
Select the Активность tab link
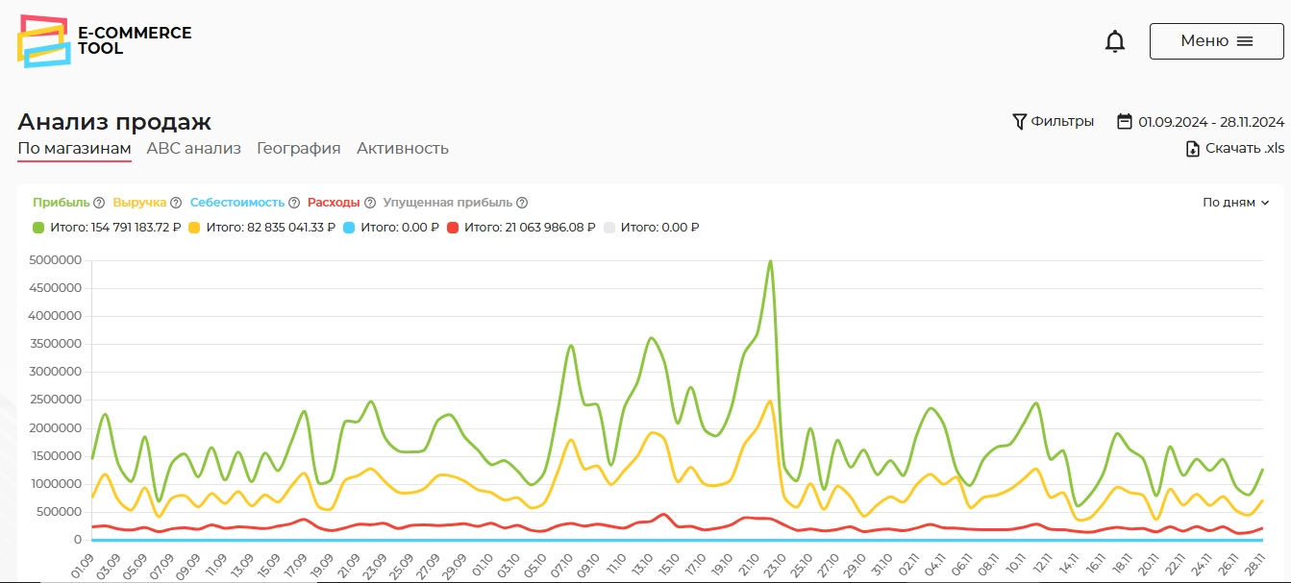403,148
